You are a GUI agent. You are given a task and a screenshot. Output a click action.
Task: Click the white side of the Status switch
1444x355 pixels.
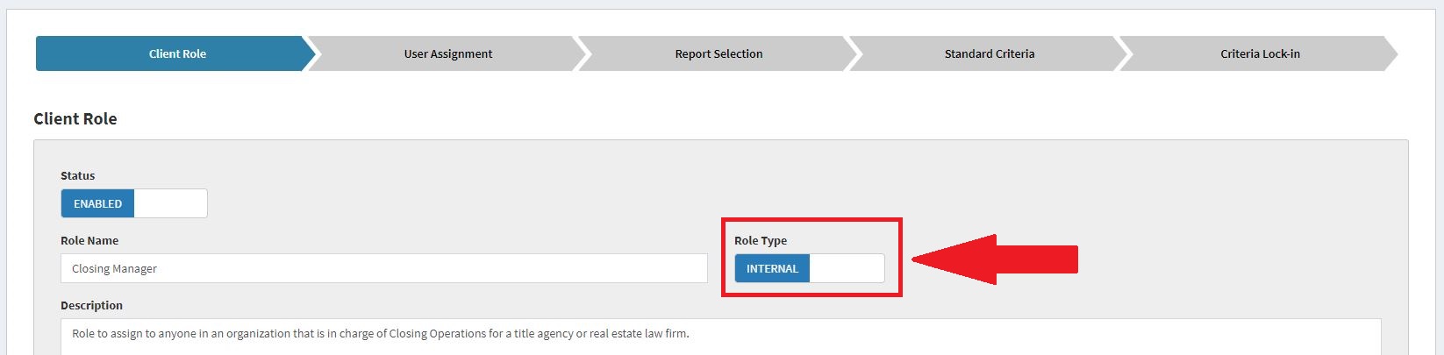pos(170,203)
